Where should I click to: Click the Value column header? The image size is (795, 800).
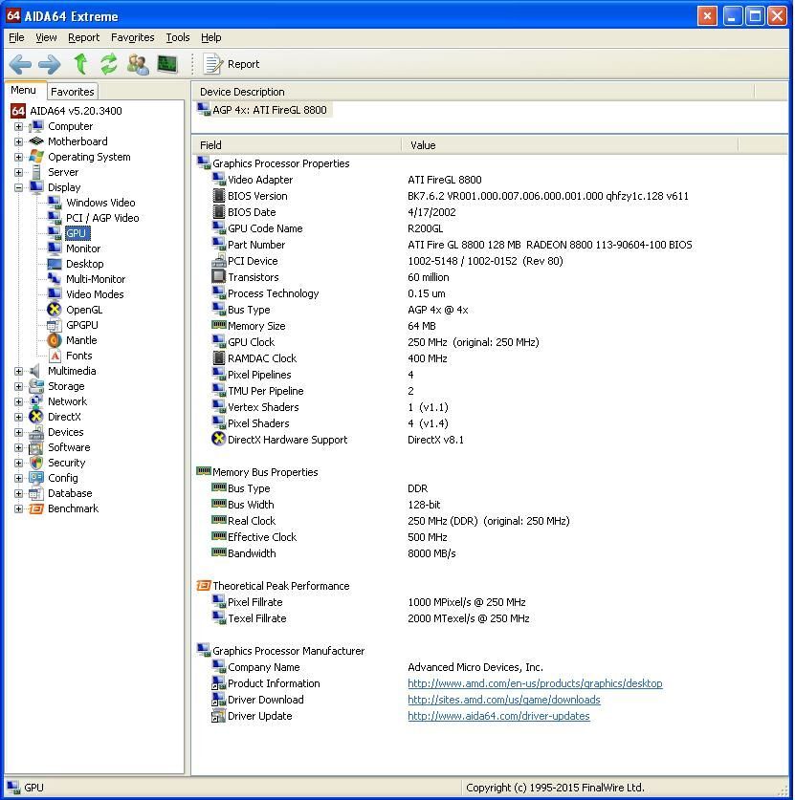[570, 145]
